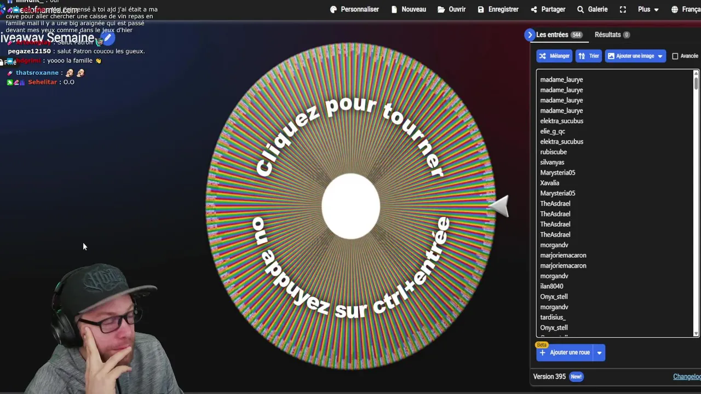Image resolution: width=701 pixels, height=394 pixels.
Task: Switch to the Les entrées tab
Action: [559, 34]
